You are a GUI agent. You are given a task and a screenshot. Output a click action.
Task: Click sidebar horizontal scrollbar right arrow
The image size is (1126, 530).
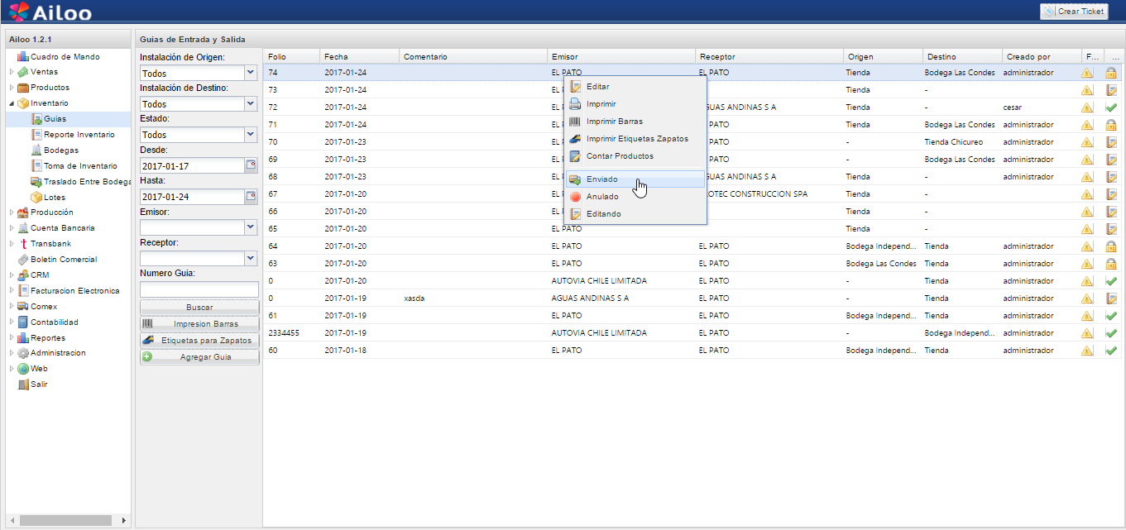(x=123, y=520)
